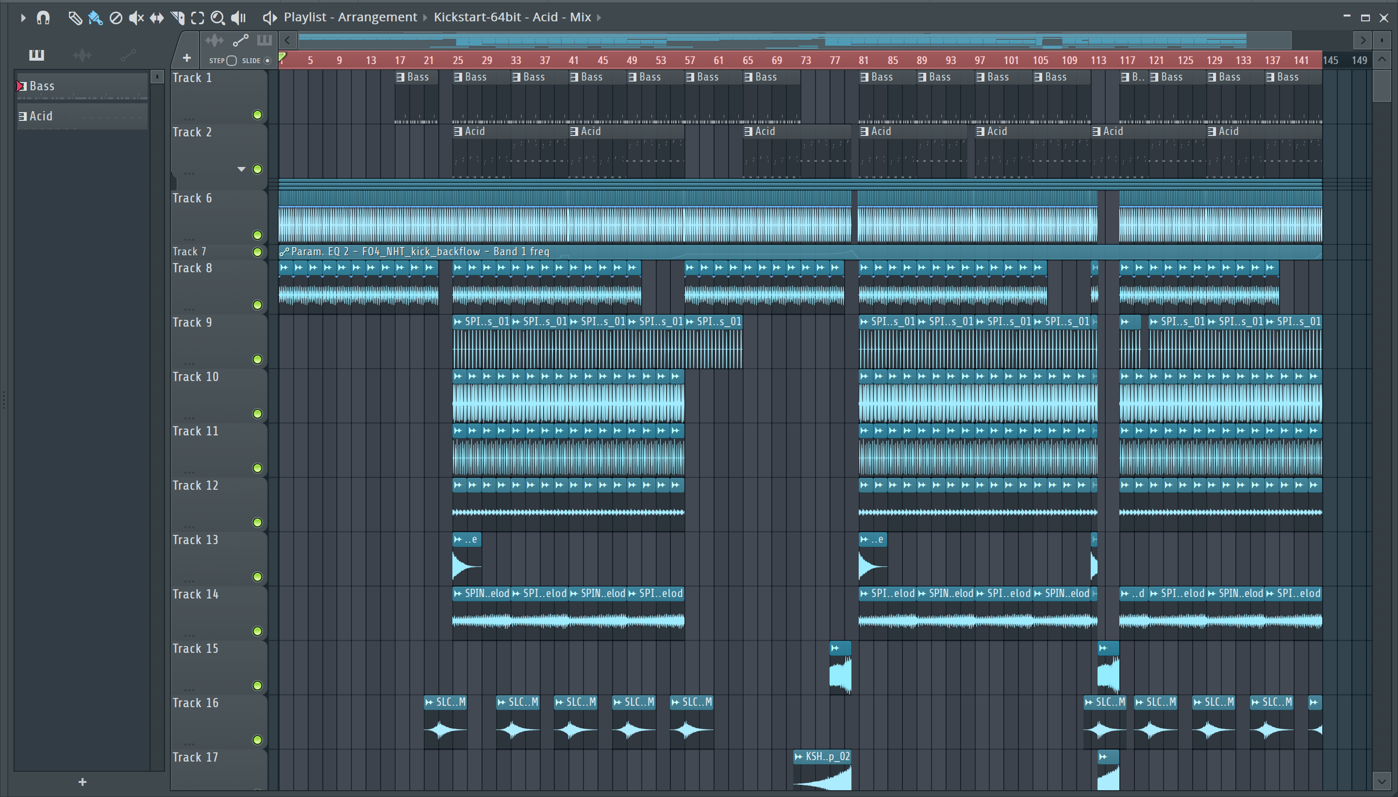Open the small button right of overview bar

[1382, 40]
